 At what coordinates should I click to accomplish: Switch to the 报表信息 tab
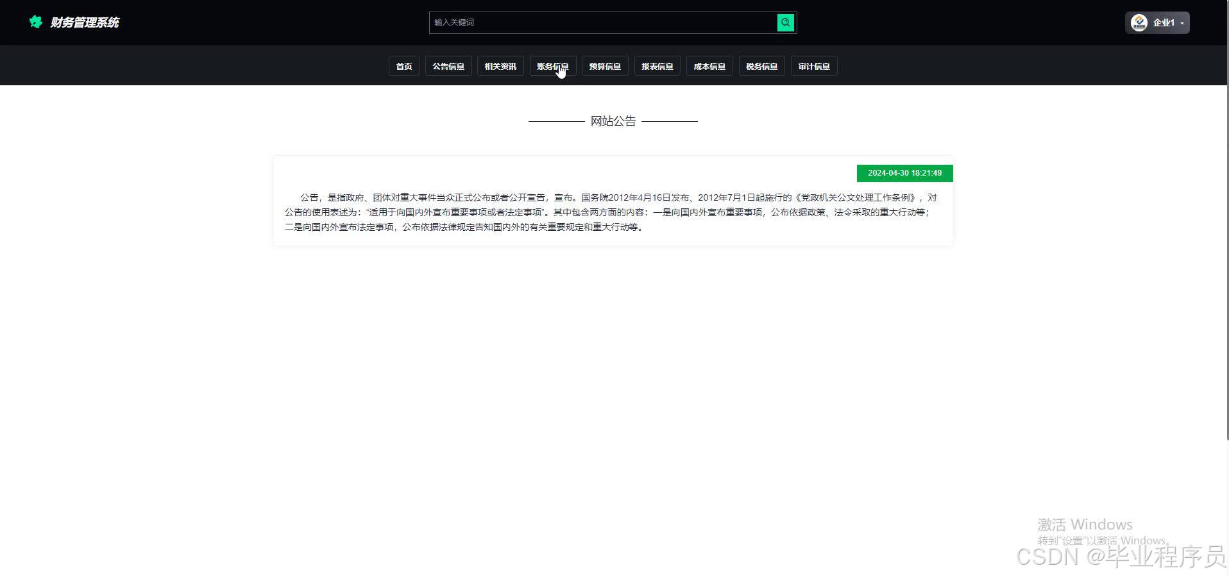(x=657, y=65)
